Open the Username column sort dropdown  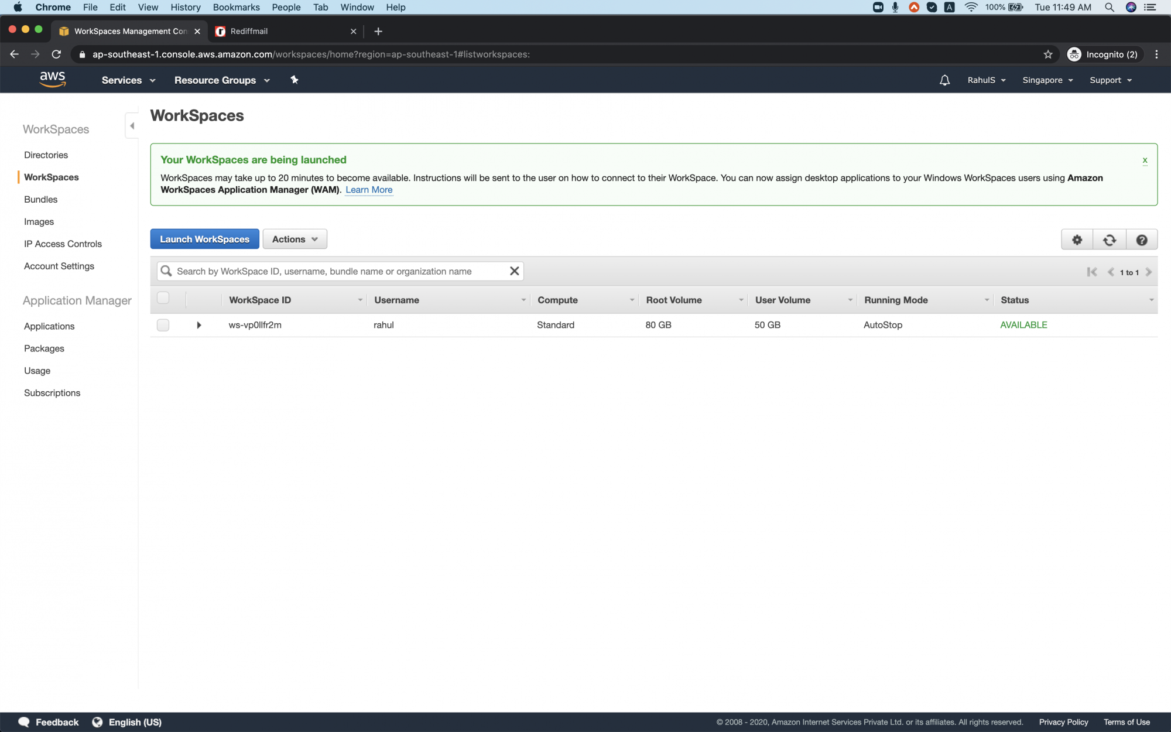523,300
